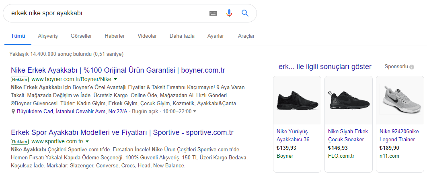Open the Nike Erkek Ayakkabı Boyner ad title
This screenshot has width=427, height=175.
click(x=118, y=70)
